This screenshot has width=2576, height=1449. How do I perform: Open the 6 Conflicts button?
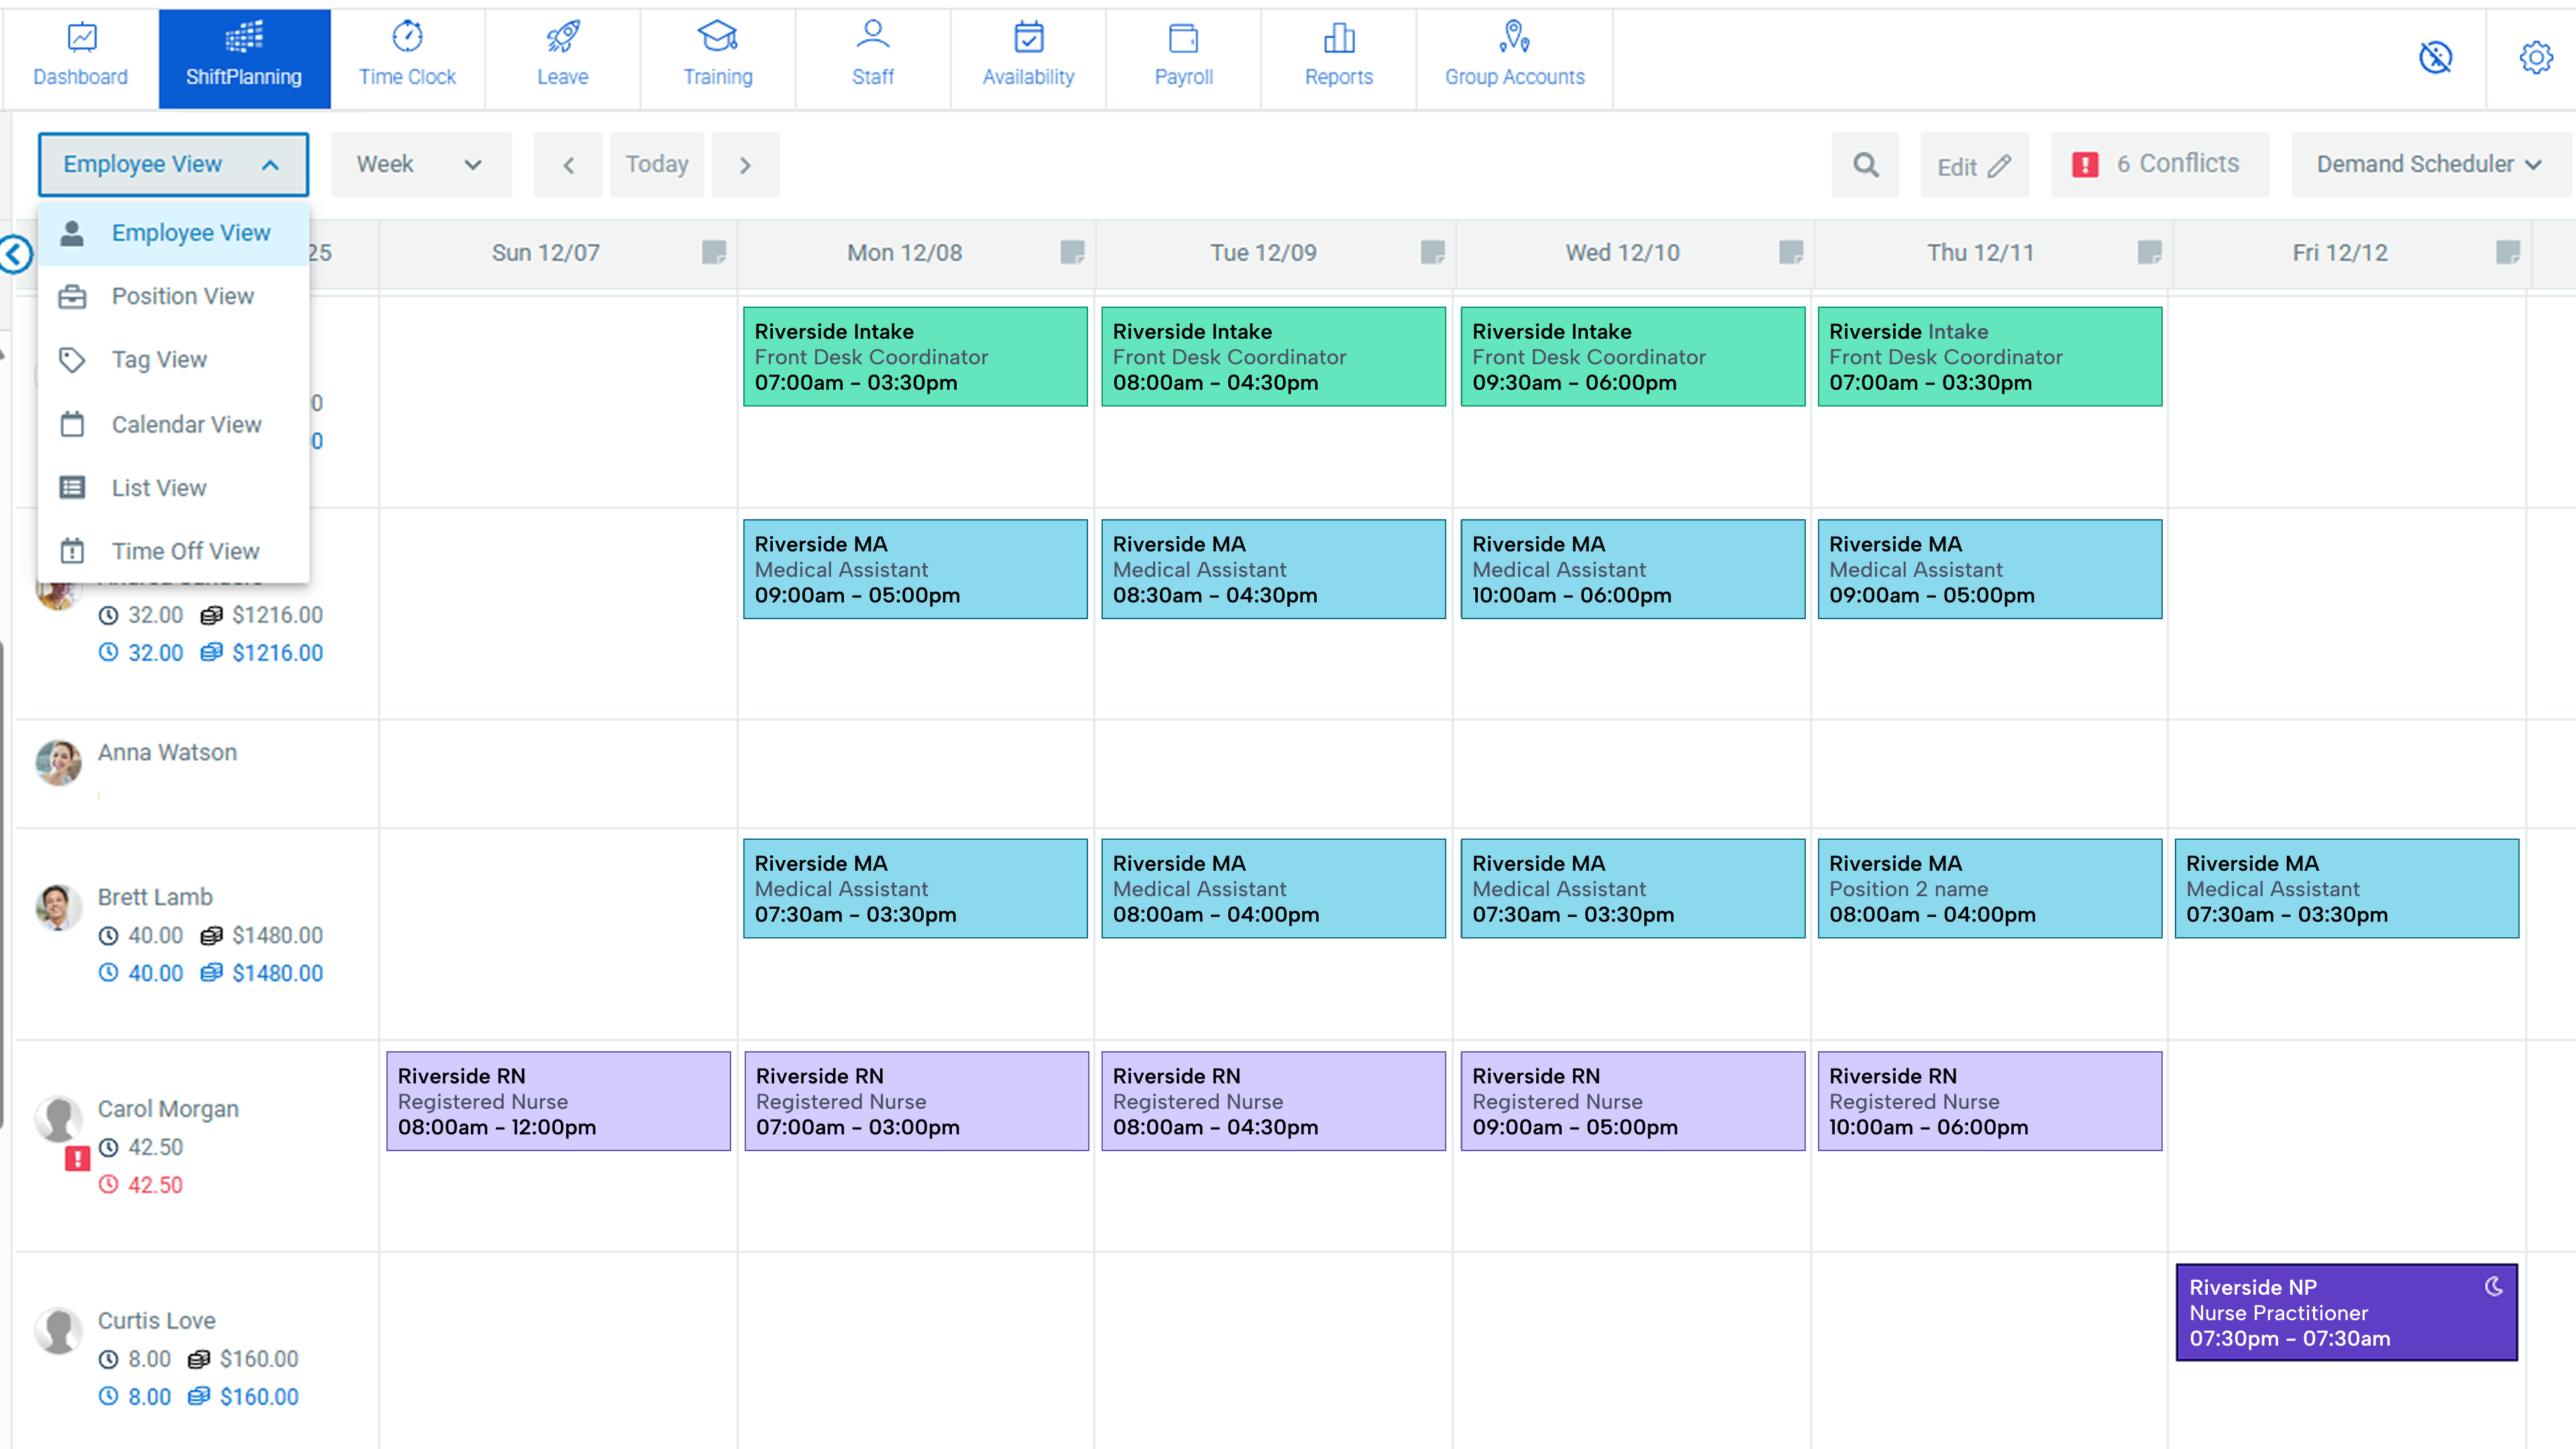tap(2159, 165)
